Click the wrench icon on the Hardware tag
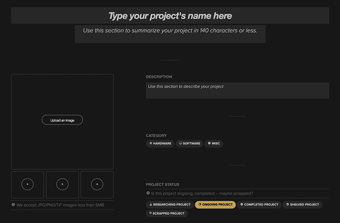This screenshot has height=223, width=340. point(151,143)
